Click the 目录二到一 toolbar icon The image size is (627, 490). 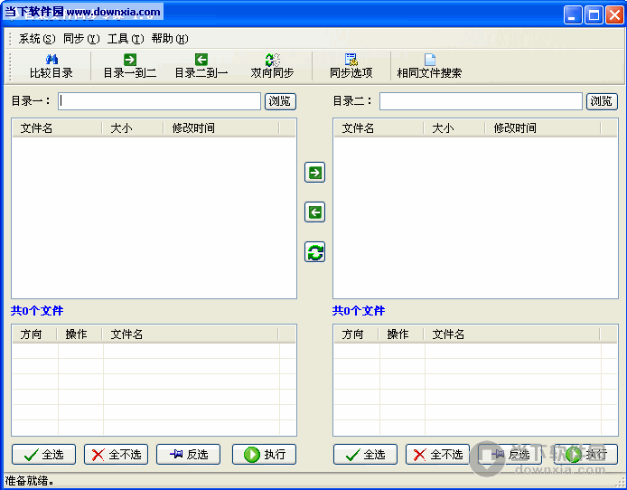(x=201, y=66)
